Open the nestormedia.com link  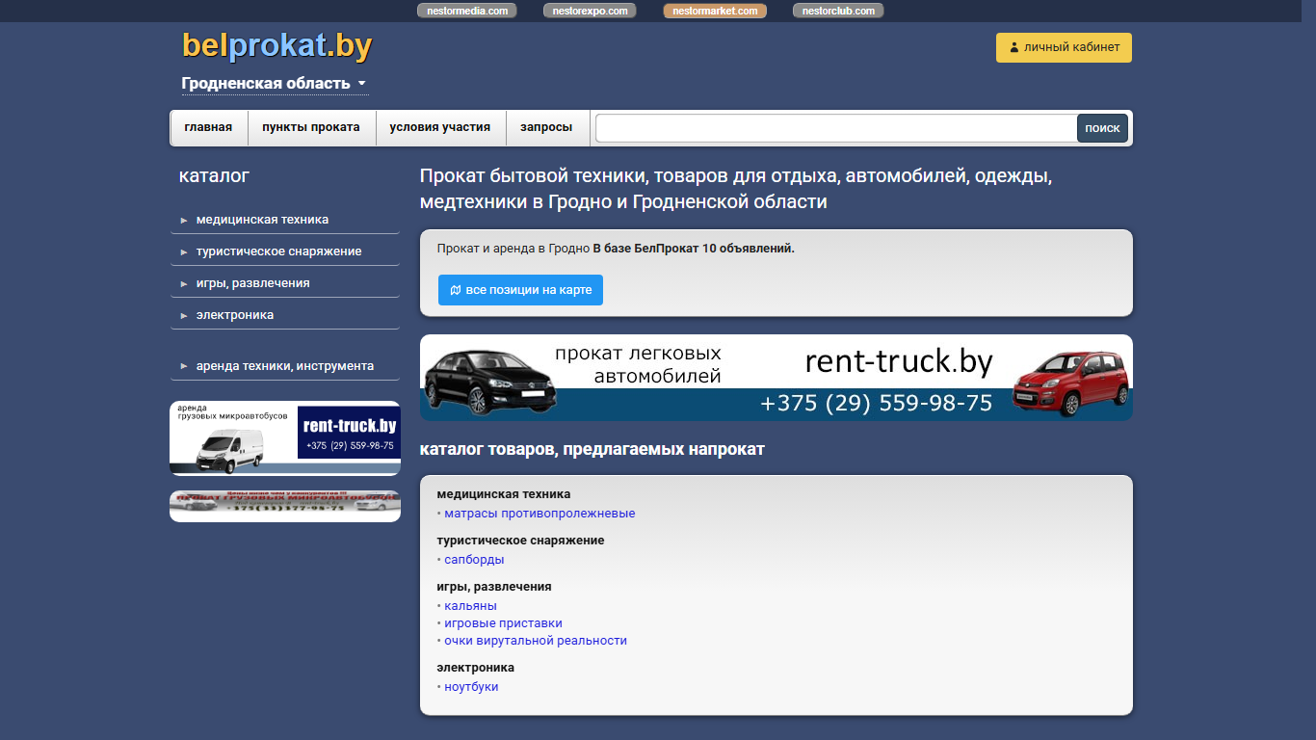pos(467,11)
